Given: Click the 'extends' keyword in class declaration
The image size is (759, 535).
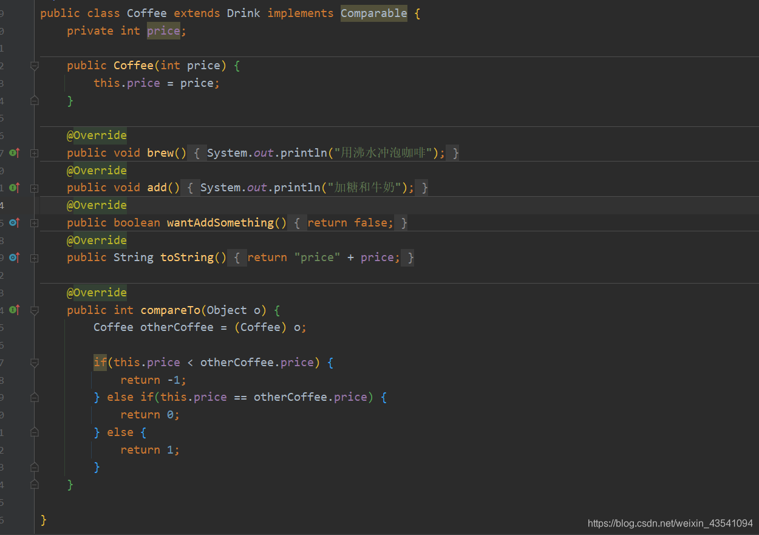Looking at the screenshot, I should (x=197, y=13).
